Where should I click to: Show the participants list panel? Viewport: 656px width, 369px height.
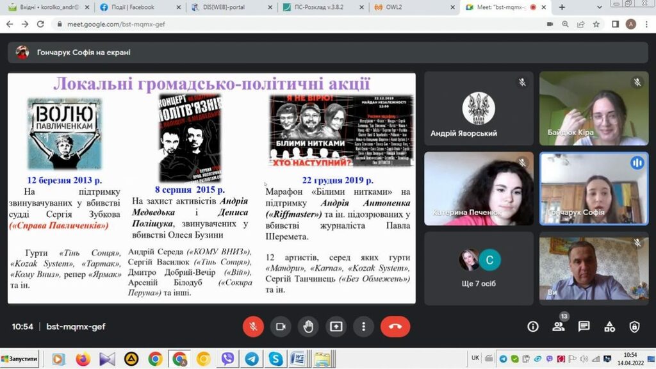pos(558,327)
